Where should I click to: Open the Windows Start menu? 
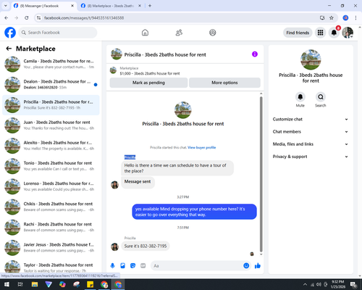click(x=7, y=284)
